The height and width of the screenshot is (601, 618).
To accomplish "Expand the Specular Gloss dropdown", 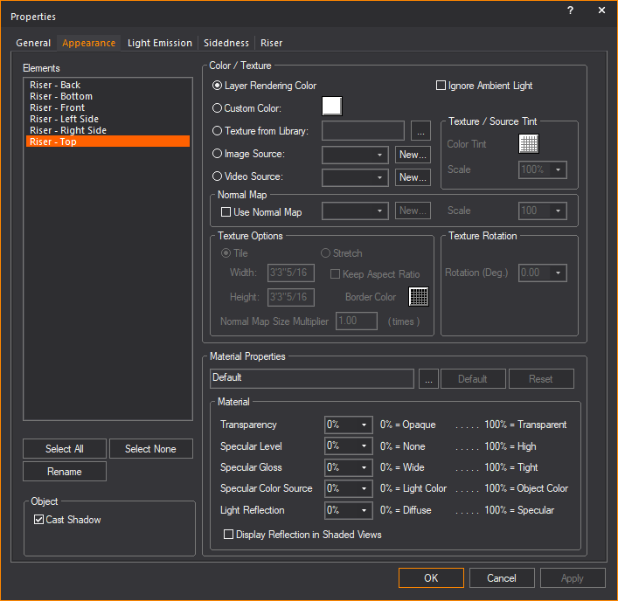I will pyautogui.click(x=349, y=467).
